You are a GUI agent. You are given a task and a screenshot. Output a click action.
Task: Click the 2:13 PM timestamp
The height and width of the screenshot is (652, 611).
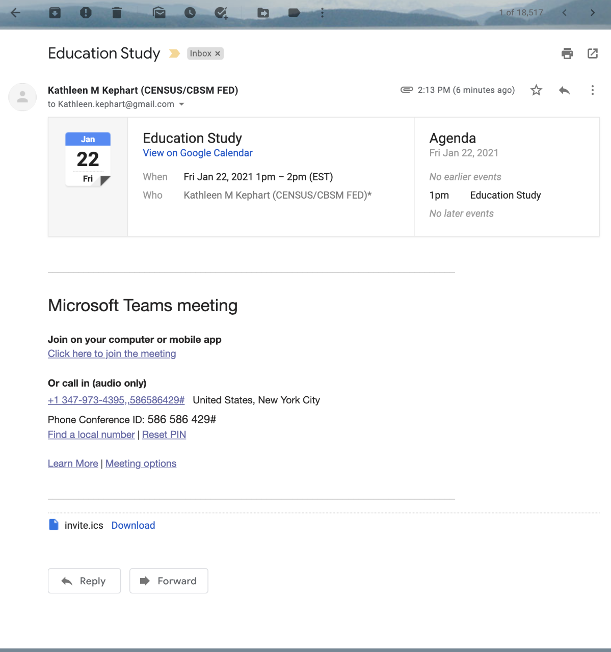[466, 90]
